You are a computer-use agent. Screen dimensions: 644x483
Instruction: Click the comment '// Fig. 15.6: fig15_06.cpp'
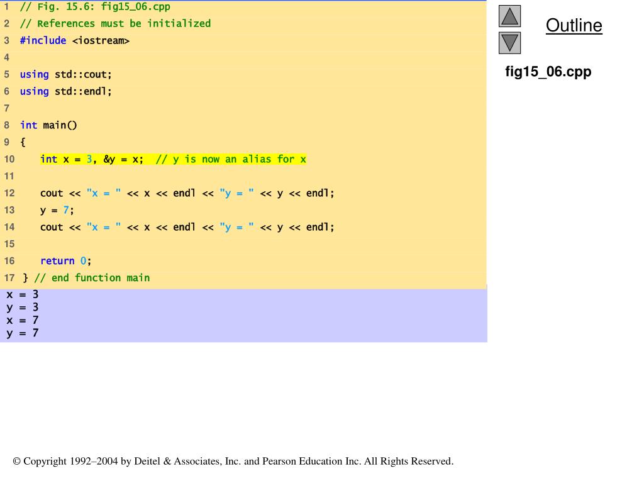point(95,6)
